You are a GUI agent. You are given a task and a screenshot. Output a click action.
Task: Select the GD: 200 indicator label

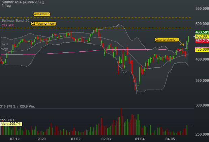8,25
